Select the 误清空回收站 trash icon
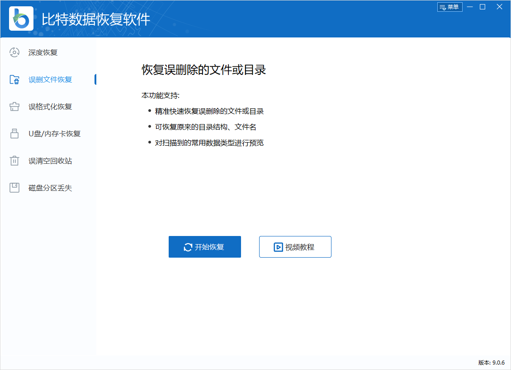Screen dimensions: 511x370 pos(14,161)
